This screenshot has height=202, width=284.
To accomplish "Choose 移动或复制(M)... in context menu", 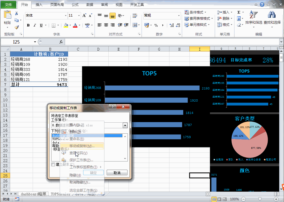I will 82,146.
